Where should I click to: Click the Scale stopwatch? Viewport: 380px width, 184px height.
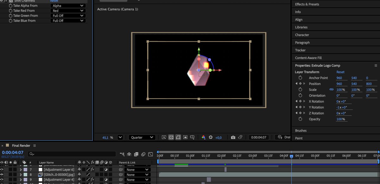pyautogui.click(x=301, y=90)
